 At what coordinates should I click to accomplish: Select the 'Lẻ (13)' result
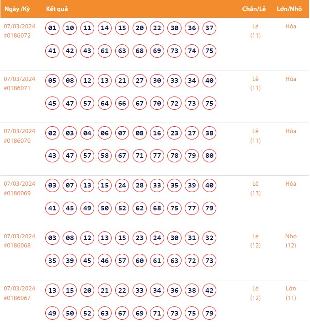[x=256, y=188]
